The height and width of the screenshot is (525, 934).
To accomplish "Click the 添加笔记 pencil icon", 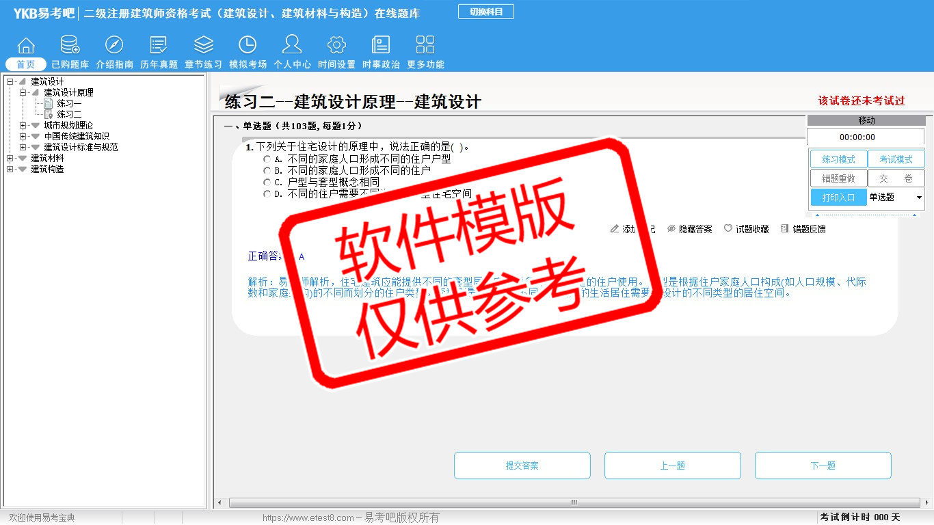I will (615, 228).
